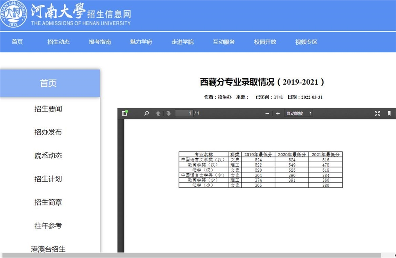Click the 日期：2022-03-31 text
396x258 pixels.
click(305, 97)
